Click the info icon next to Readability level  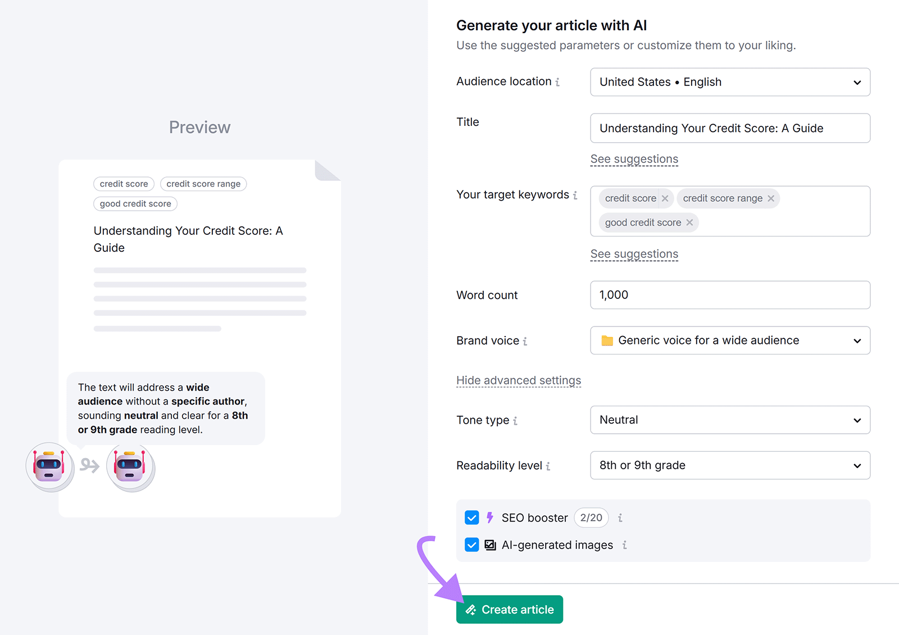pyautogui.click(x=548, y=466)
